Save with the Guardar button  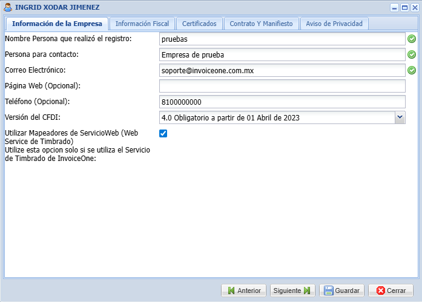coord(342,291)
